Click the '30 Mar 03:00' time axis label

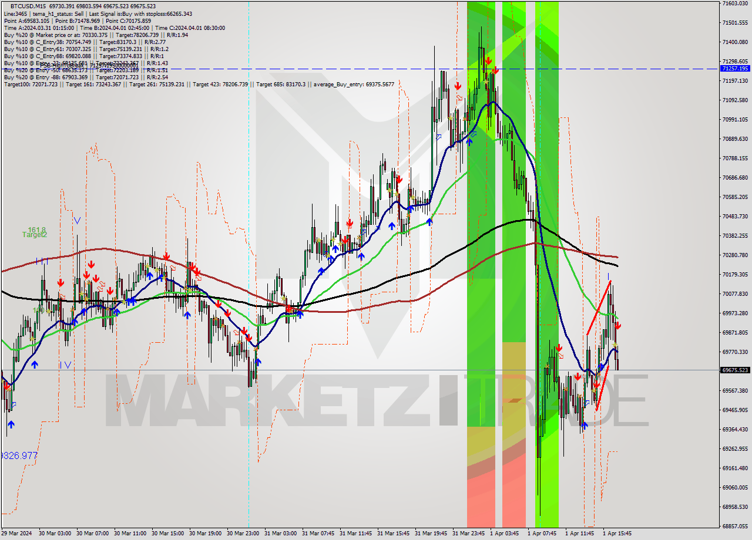point(55,534)
